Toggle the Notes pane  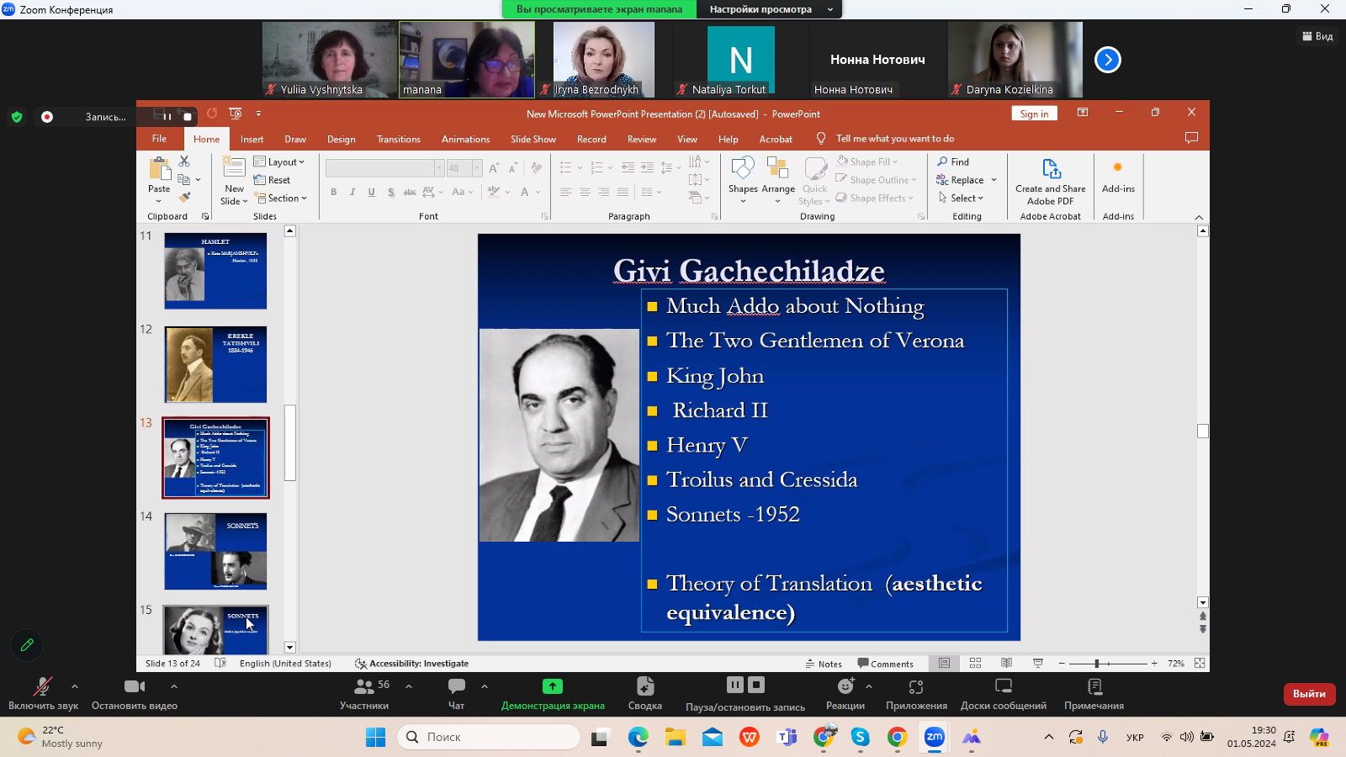(x=824, y=664)
